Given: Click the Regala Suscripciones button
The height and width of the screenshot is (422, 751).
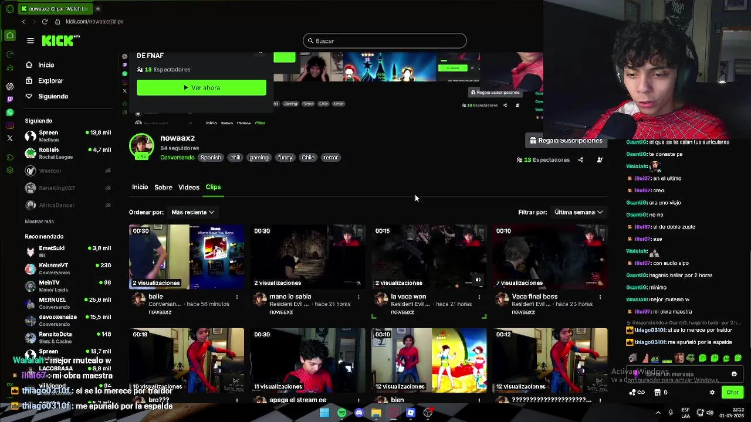Looking at the screenshot, I should coord(566,141).
